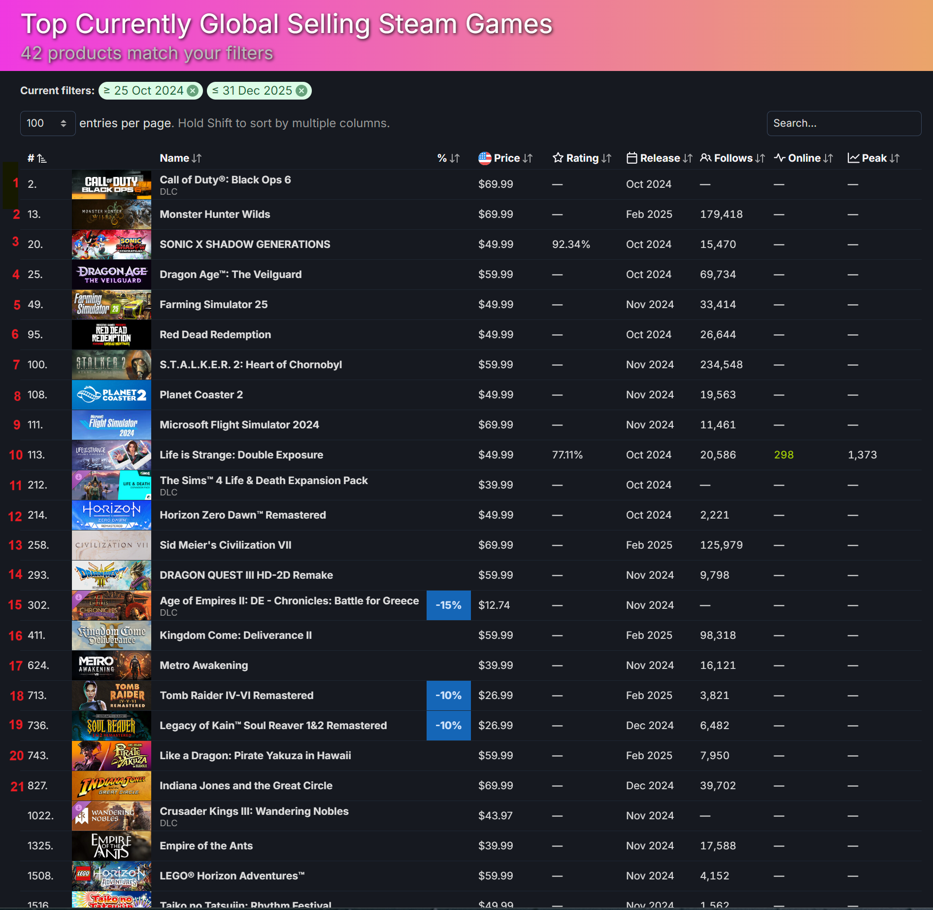This screenshot has height=910, width=933.
Task: Click the chart Peak icon
Action: click(853, 158)
